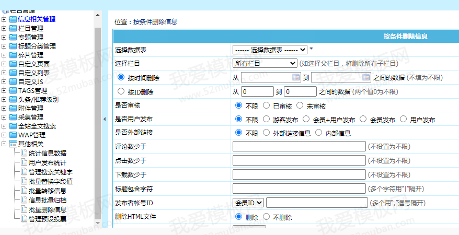
Task: Open 全站全文搜索 in sidebar
Action: pos(37,126)
